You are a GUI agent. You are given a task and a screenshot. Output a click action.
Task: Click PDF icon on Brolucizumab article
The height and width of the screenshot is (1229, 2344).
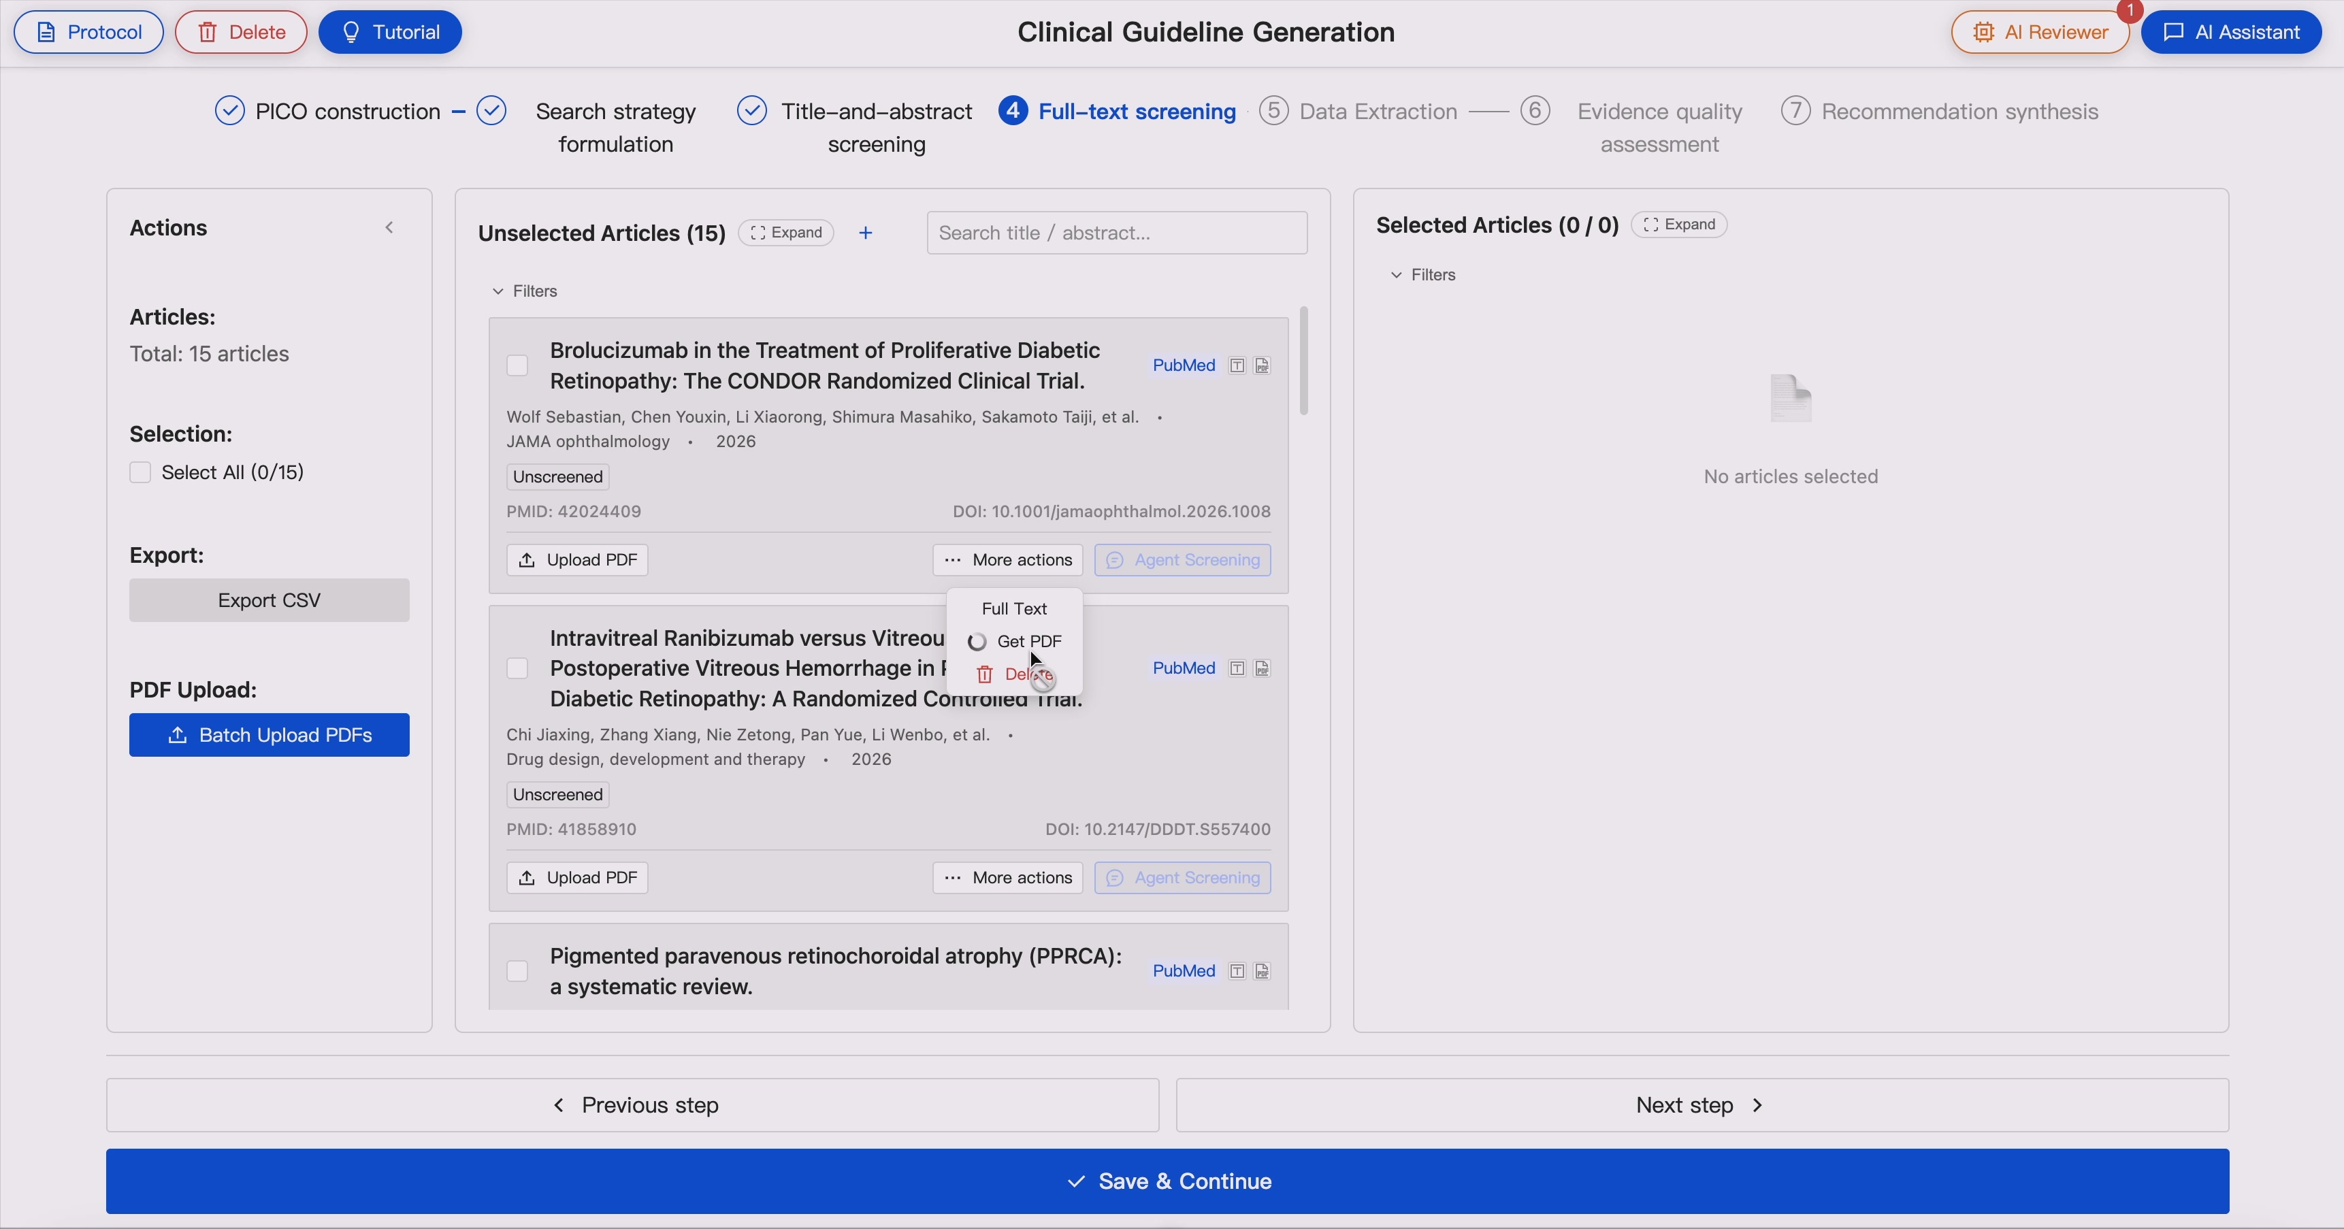coord(1262,365)
